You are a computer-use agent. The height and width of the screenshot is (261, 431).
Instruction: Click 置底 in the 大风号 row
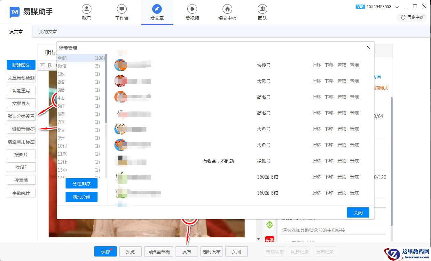click(x=355, y=81)
